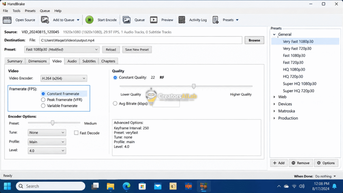This screenshot has height=193, width=343.
Task: Open the Profile dropdown
Action: (47, 142)
